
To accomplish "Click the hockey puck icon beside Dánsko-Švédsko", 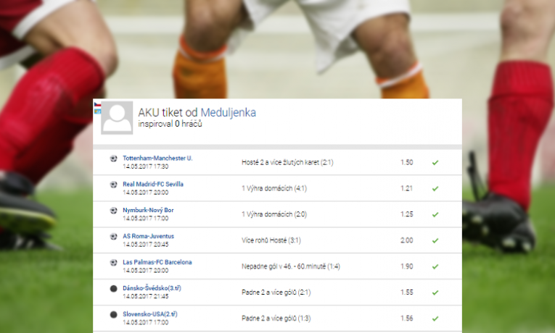I will (113, 289).
